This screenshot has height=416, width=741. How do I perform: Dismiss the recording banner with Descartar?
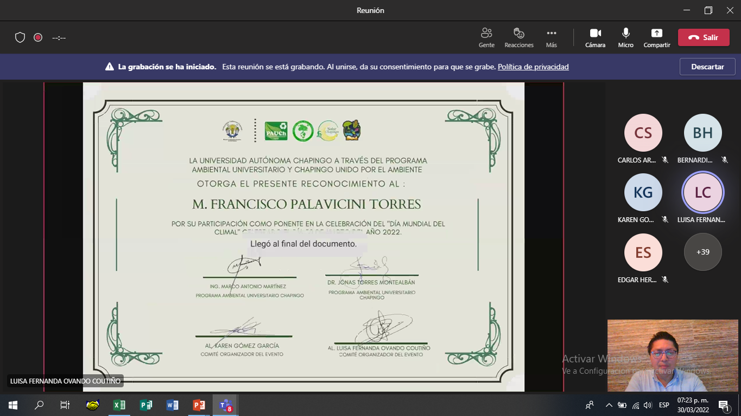[x=707, y=67]
